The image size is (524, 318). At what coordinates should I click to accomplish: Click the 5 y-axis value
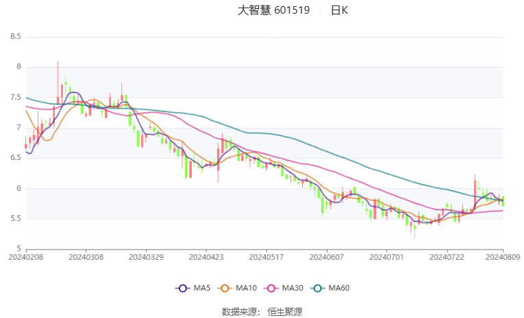(18, 249)
